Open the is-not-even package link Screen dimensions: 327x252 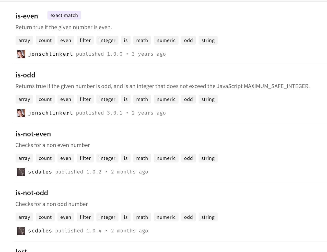(x=33, y=134)
